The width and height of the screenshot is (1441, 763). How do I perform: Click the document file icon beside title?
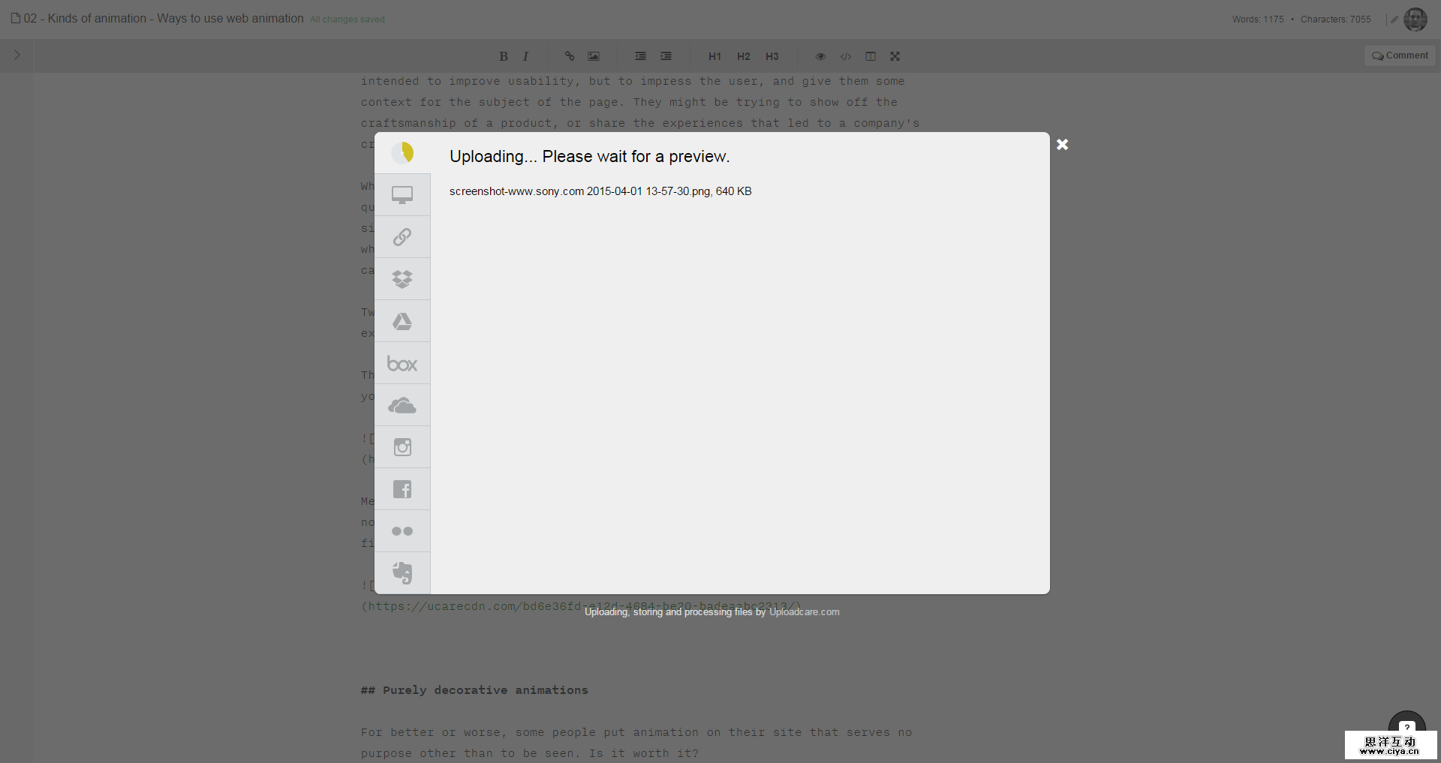(15, 18)
